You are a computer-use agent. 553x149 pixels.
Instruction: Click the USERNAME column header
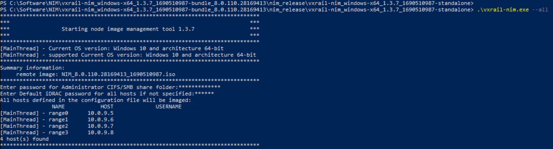tap(168, 107)
